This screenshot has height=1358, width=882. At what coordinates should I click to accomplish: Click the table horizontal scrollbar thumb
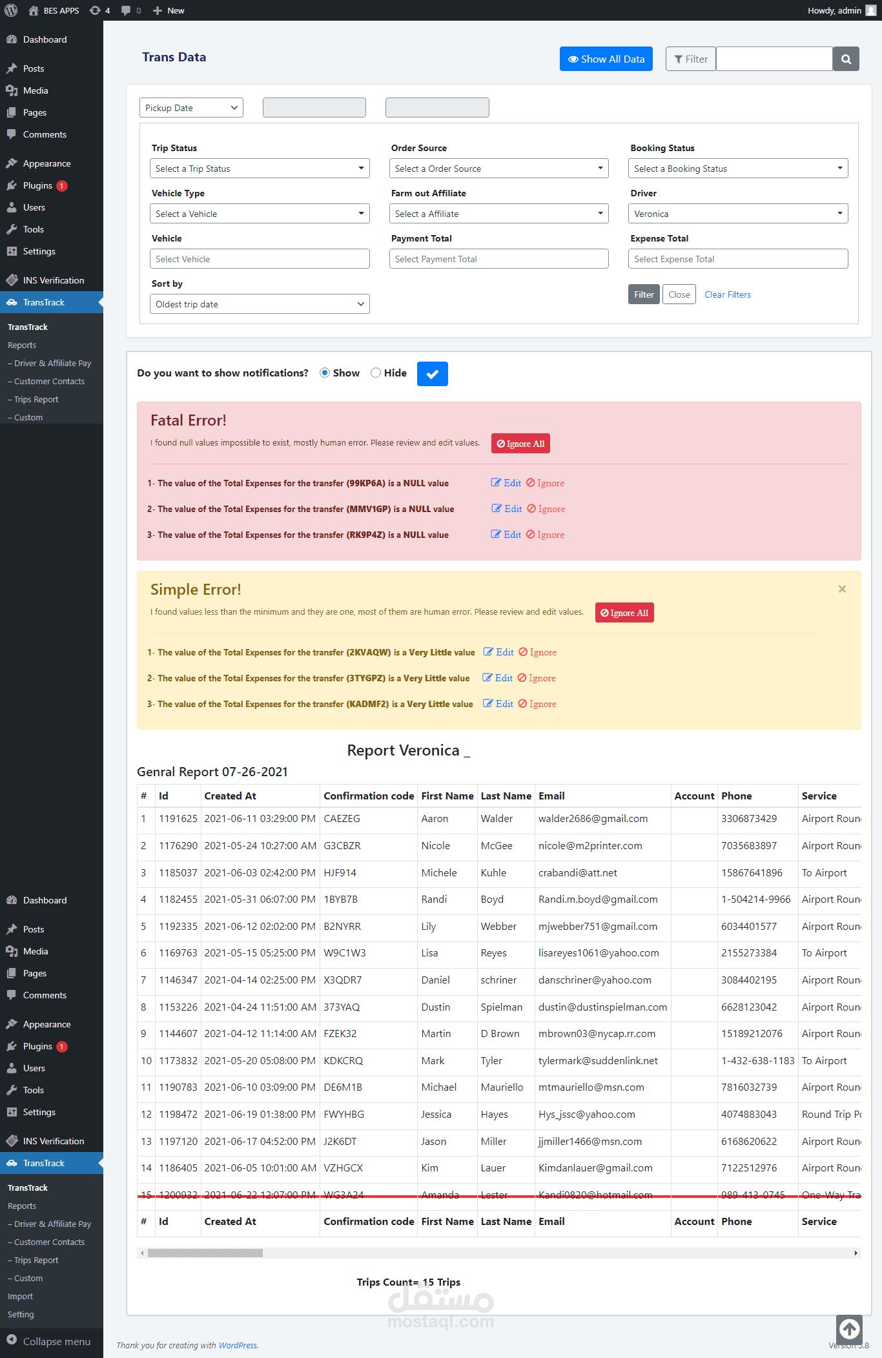pyautogui.click(x=205, y=1253)
